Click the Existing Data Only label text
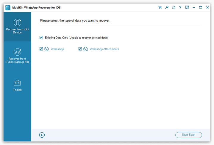The width and height of the screenshot is (214, 145). [x=76, y=38]
